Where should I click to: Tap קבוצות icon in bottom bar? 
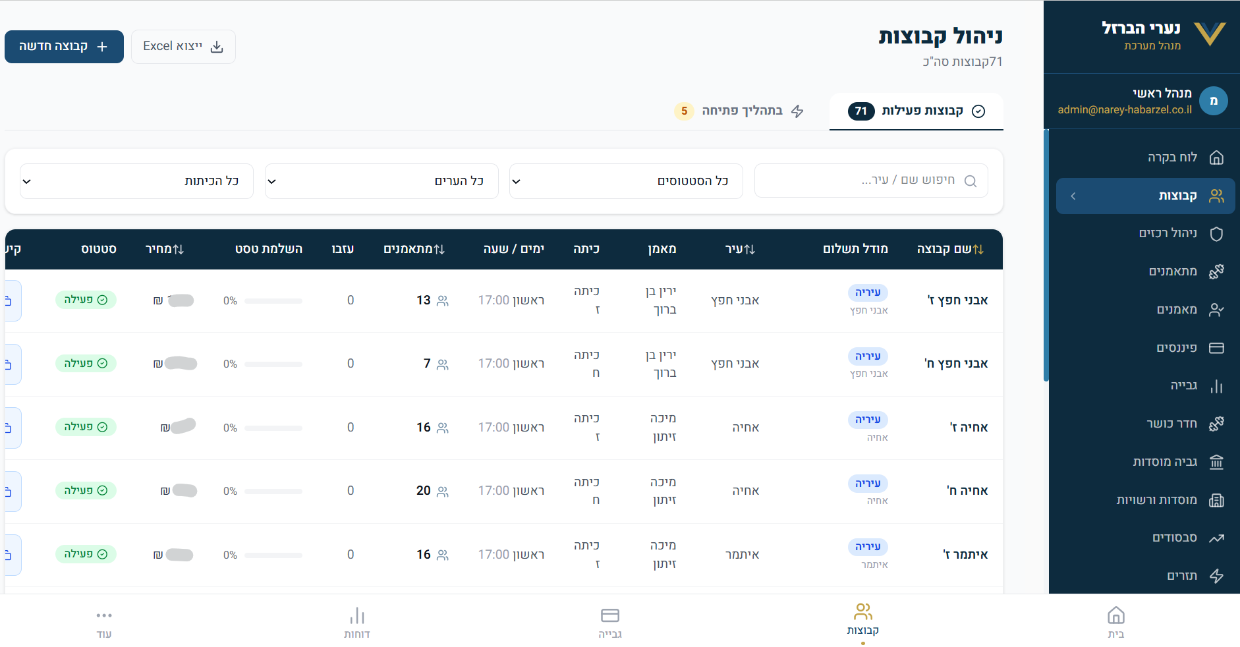pos(862,612)
